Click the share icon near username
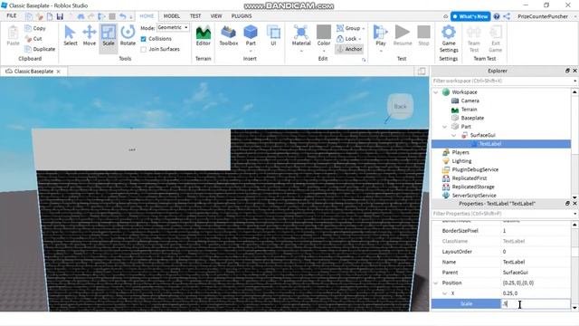This screenshot has height=326, width=579. pyautogui.click(x=507, y=16)
